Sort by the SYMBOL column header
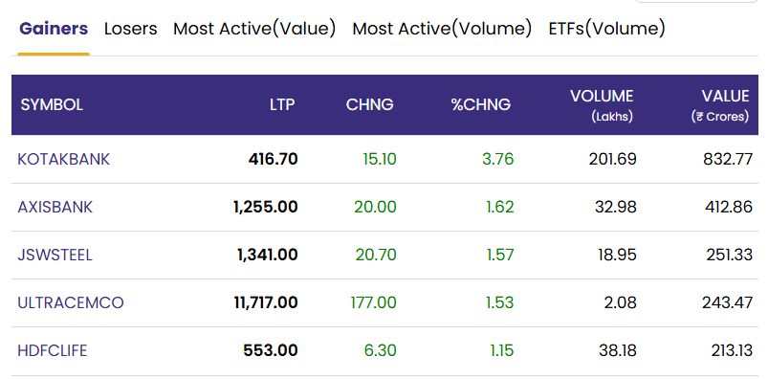 click(52, 104)
